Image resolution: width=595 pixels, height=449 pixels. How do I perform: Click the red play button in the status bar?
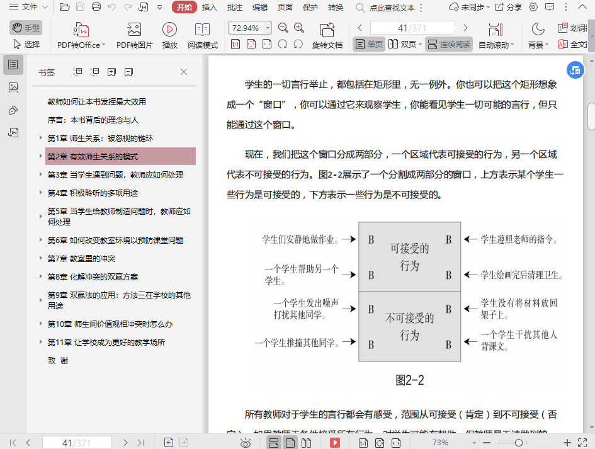pyautogui.click(x=335, y=443)
